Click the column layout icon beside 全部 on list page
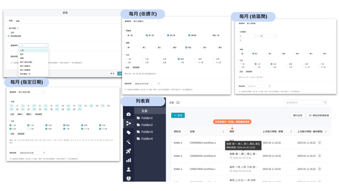The image size is (339, 191). point(178,102)
